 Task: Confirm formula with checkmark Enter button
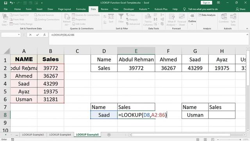click(37, 35)
